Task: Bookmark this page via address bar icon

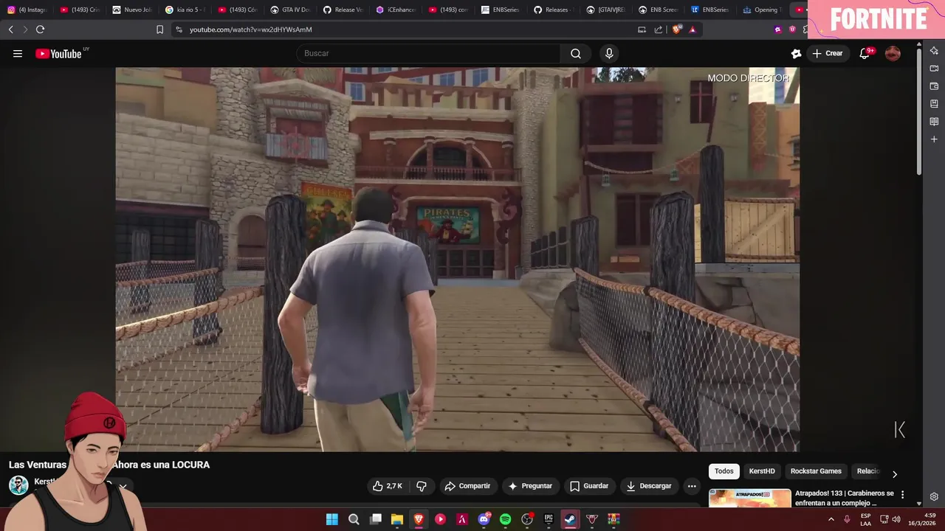Action: pos(159,29)
